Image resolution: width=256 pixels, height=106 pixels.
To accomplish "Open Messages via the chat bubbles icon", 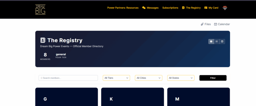I will pos(144,8).
